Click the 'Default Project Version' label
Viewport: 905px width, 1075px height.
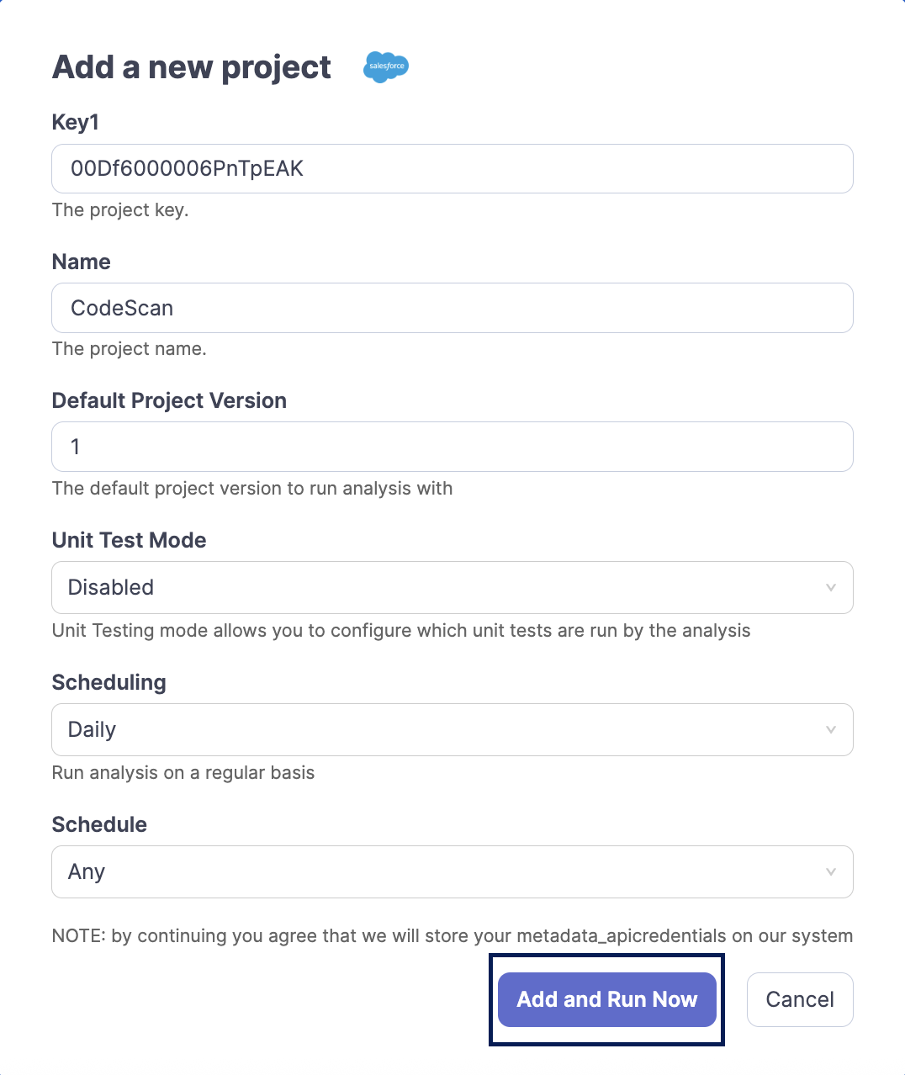169,400
